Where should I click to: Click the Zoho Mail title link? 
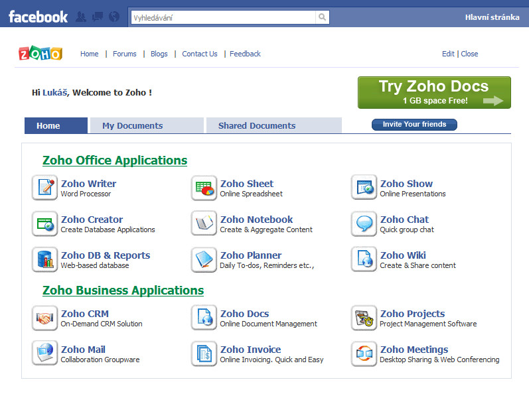tap(84, 350)
